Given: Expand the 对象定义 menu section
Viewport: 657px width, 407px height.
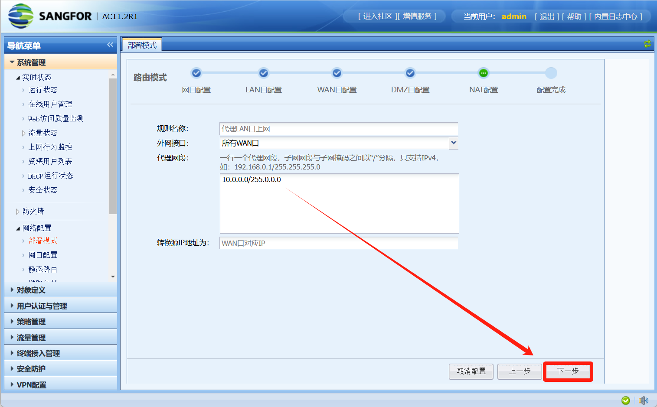Looking at the screenshot, I should [x=31, y=290].
